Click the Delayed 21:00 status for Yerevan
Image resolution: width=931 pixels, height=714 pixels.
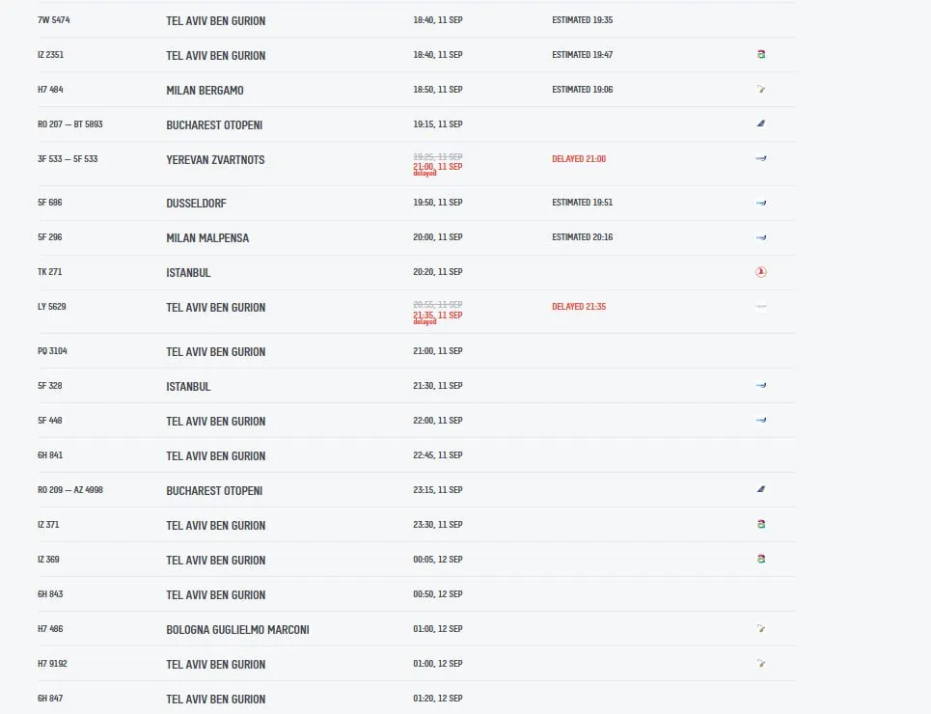tap(579, 158)
